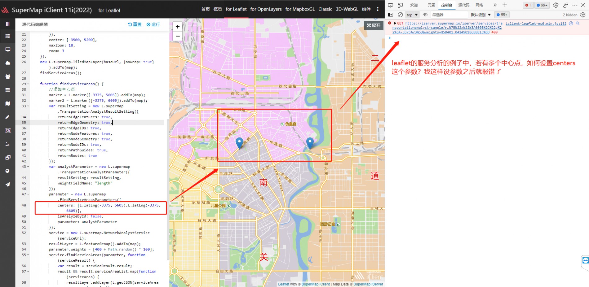
Task: Click the red error count badge
Action: coord(528,5)
